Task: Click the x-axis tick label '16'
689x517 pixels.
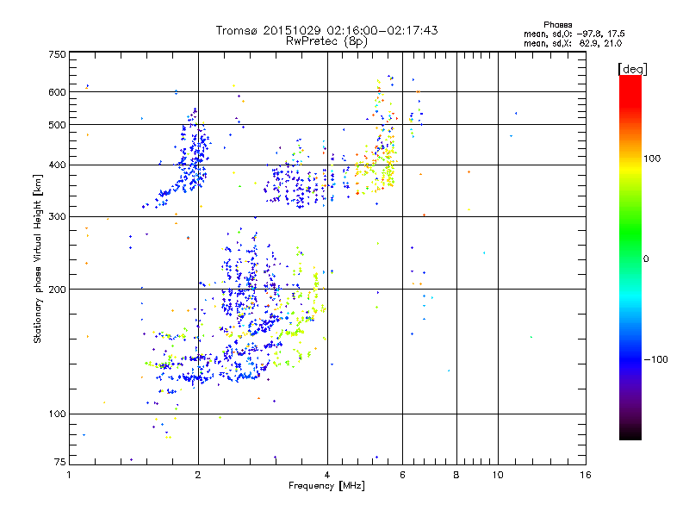Action: [x=586, y=475]
